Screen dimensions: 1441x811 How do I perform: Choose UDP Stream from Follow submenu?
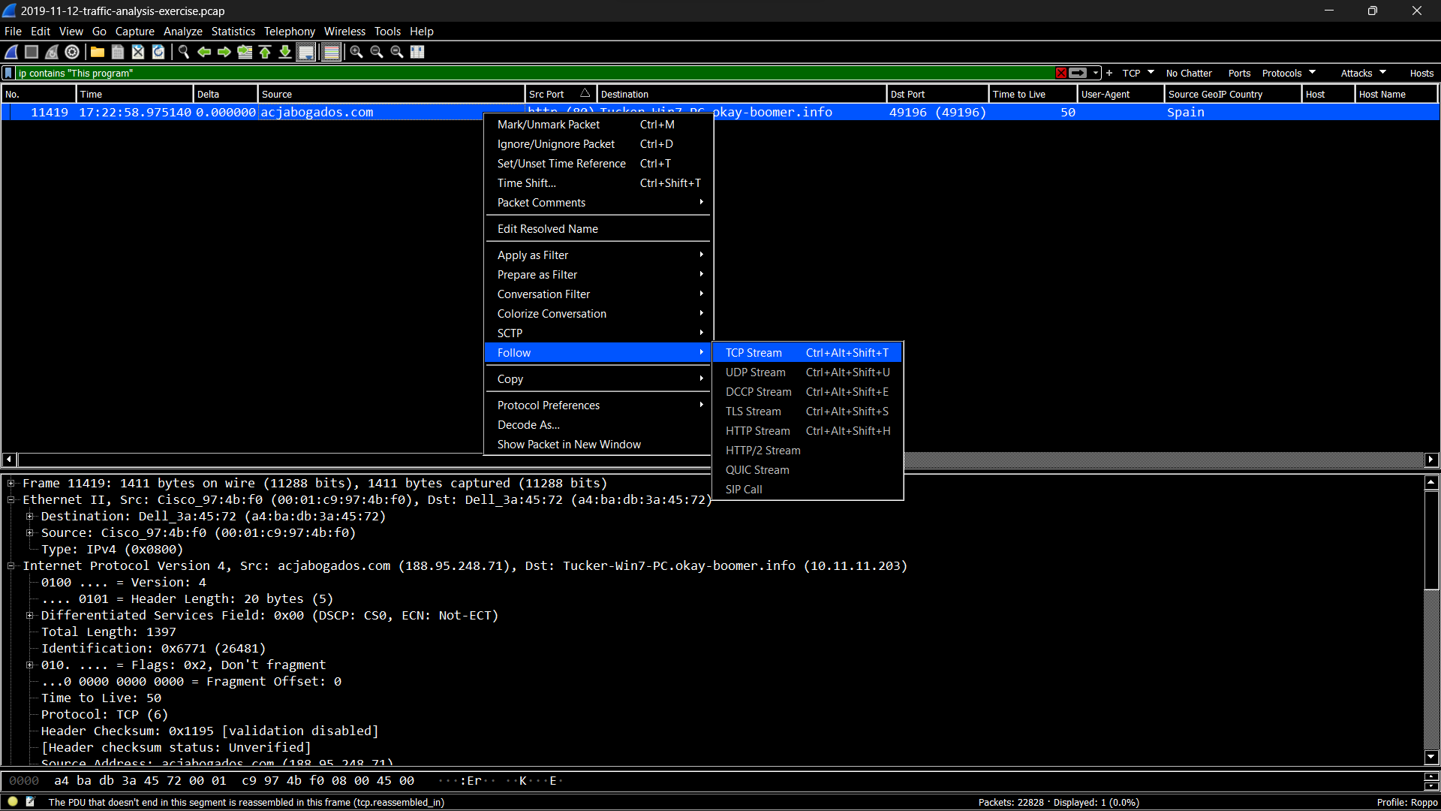(807, 372)
